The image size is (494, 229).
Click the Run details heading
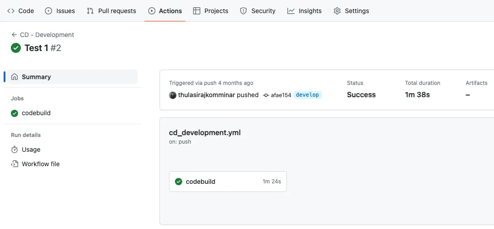tap(26, 135)
